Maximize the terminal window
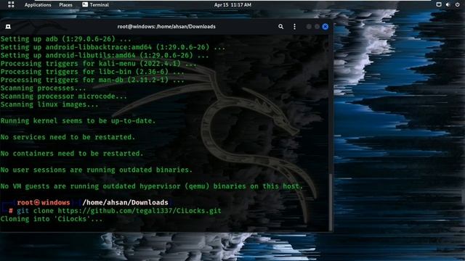 pos(317,27)
